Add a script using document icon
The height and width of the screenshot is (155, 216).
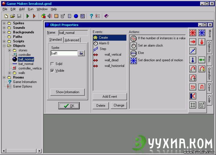69,16
